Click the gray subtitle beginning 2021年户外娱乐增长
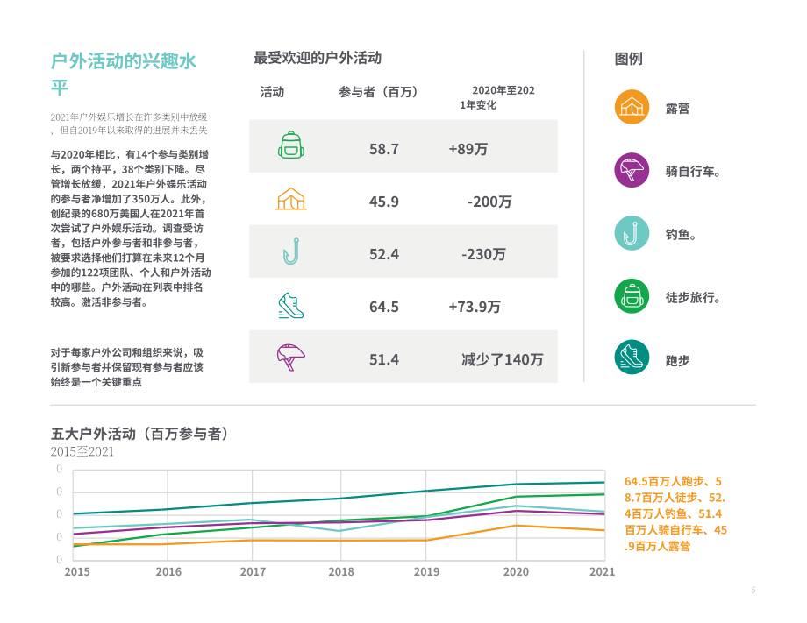807x623 pixels. point(129,124)
